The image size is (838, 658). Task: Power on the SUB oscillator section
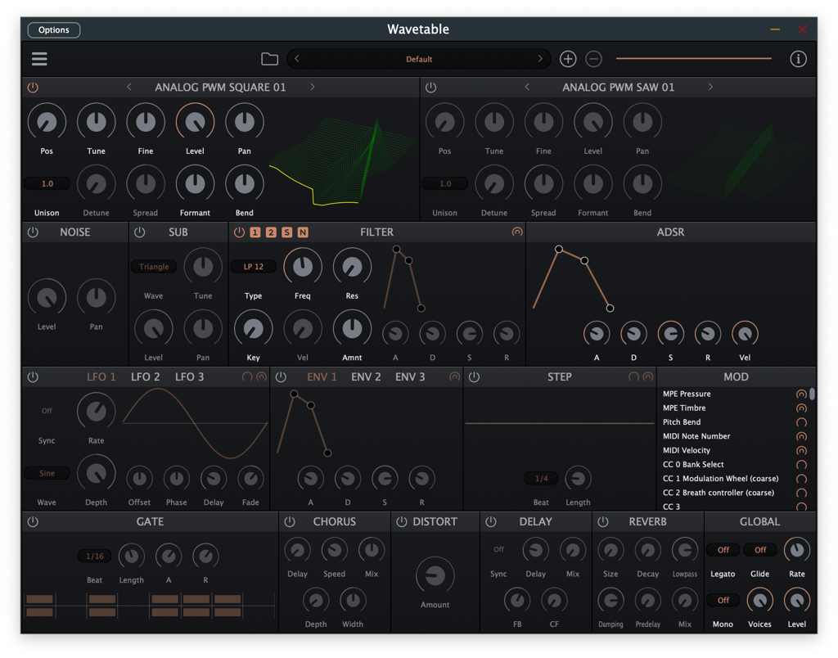138,232
